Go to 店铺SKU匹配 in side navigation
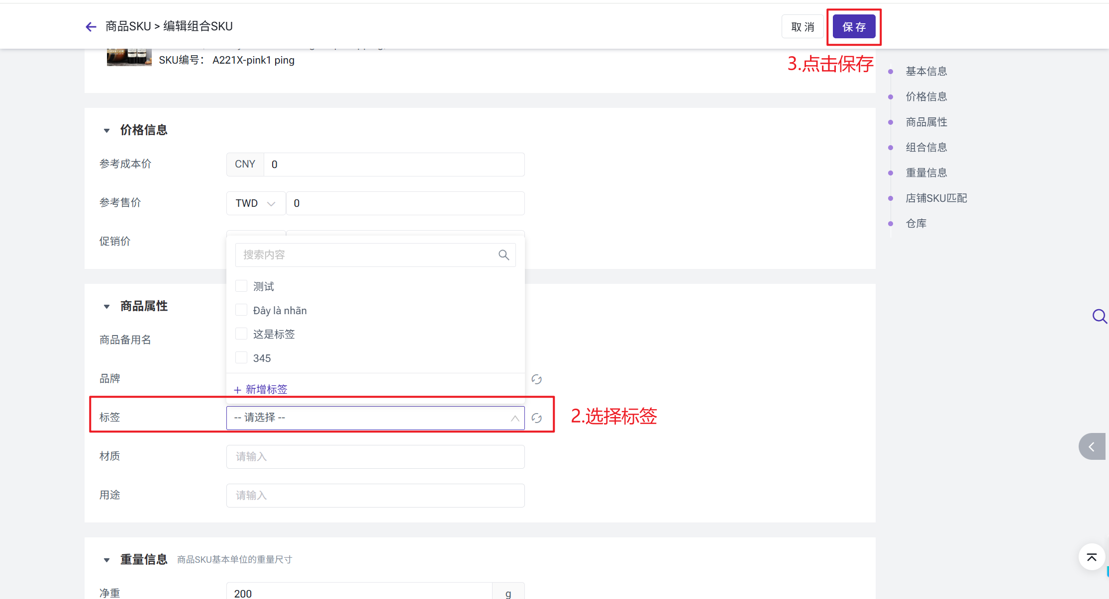The height and width of the screenshot is (599, 1109). 936,198
